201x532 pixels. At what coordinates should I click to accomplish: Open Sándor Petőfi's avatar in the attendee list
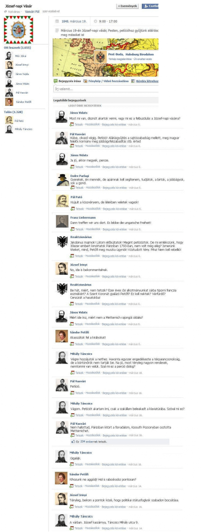(x=9, y=102)
